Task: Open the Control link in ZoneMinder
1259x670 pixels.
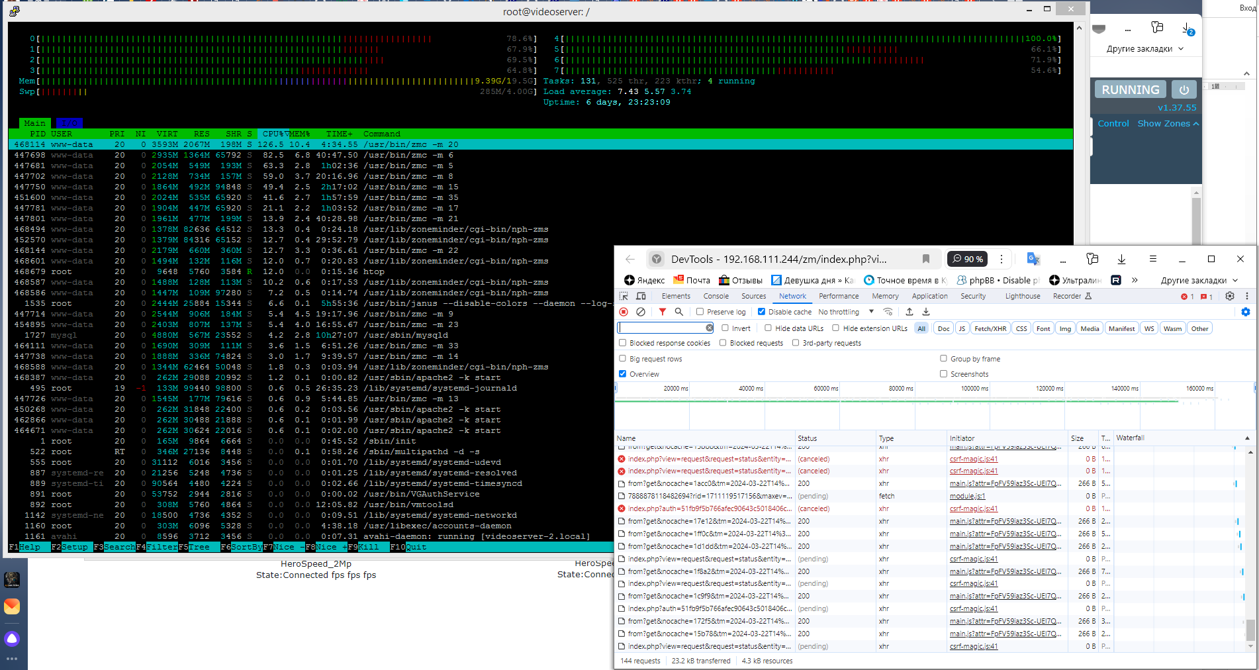Action: tap(1113, 124)
